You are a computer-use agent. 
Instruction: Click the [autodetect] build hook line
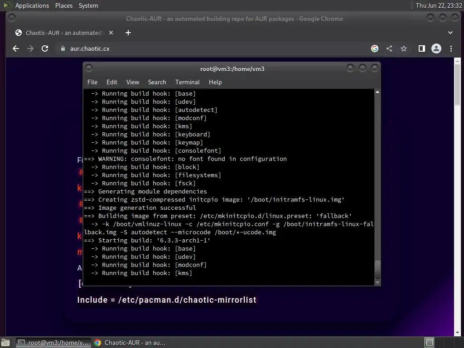pos(154,110)
